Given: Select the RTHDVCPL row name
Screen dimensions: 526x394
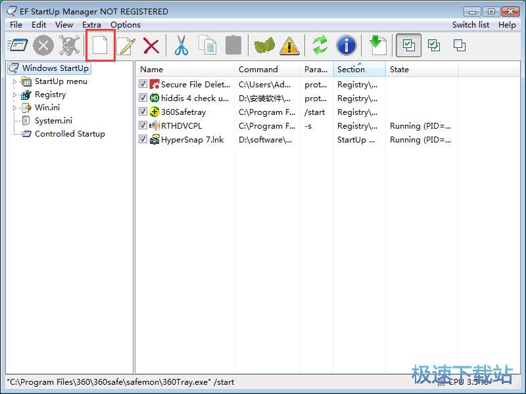Looking at the screenshot, I should pyautogui.click(x=181, y=126).
